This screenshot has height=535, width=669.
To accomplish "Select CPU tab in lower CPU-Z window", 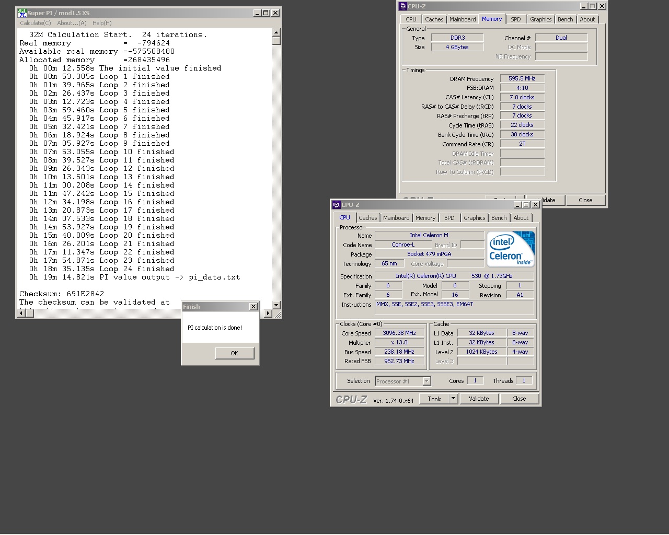I will (345, 217).
